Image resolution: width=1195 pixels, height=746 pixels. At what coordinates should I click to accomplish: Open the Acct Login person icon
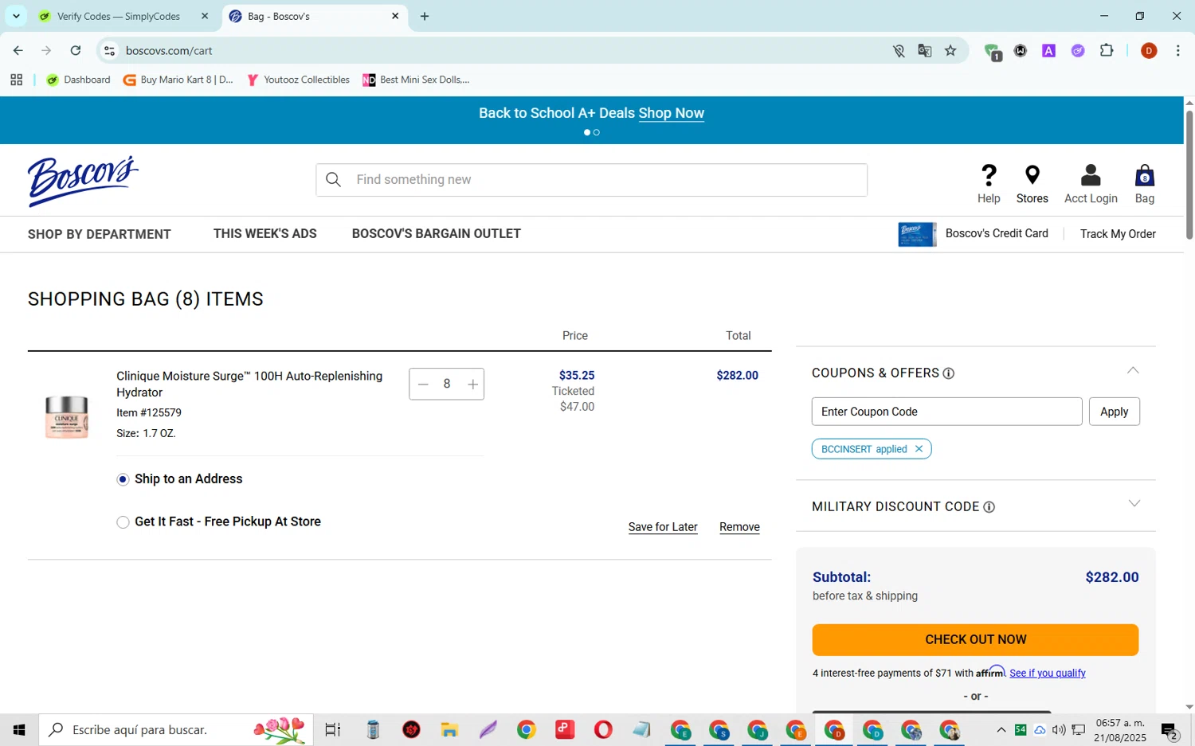(x=1091, y=175)
